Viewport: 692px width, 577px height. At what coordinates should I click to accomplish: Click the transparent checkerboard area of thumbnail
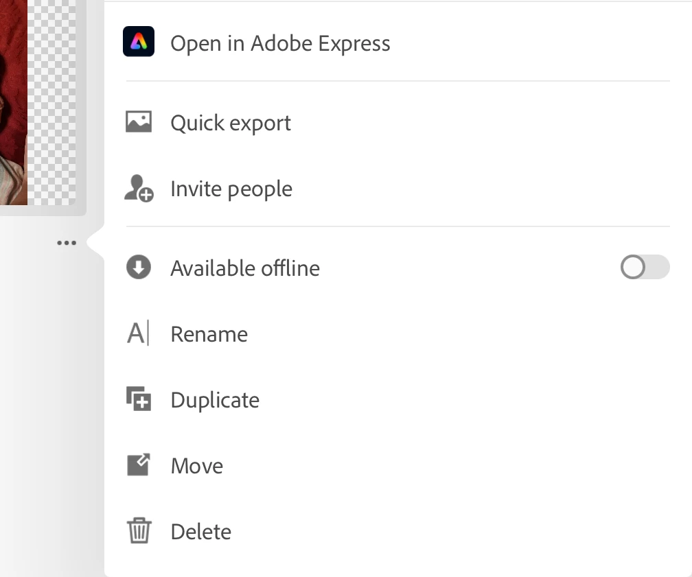(51, 102)
